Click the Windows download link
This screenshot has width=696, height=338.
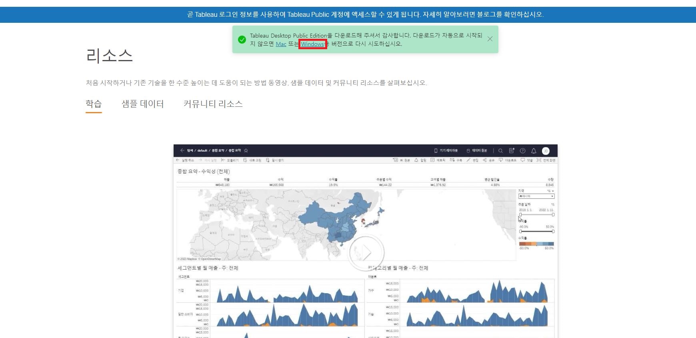coord(312,44)
